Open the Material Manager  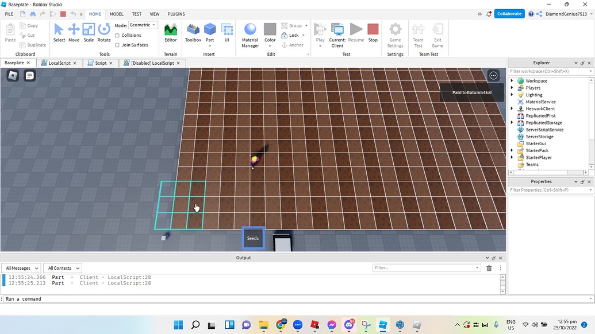(250, 35)
